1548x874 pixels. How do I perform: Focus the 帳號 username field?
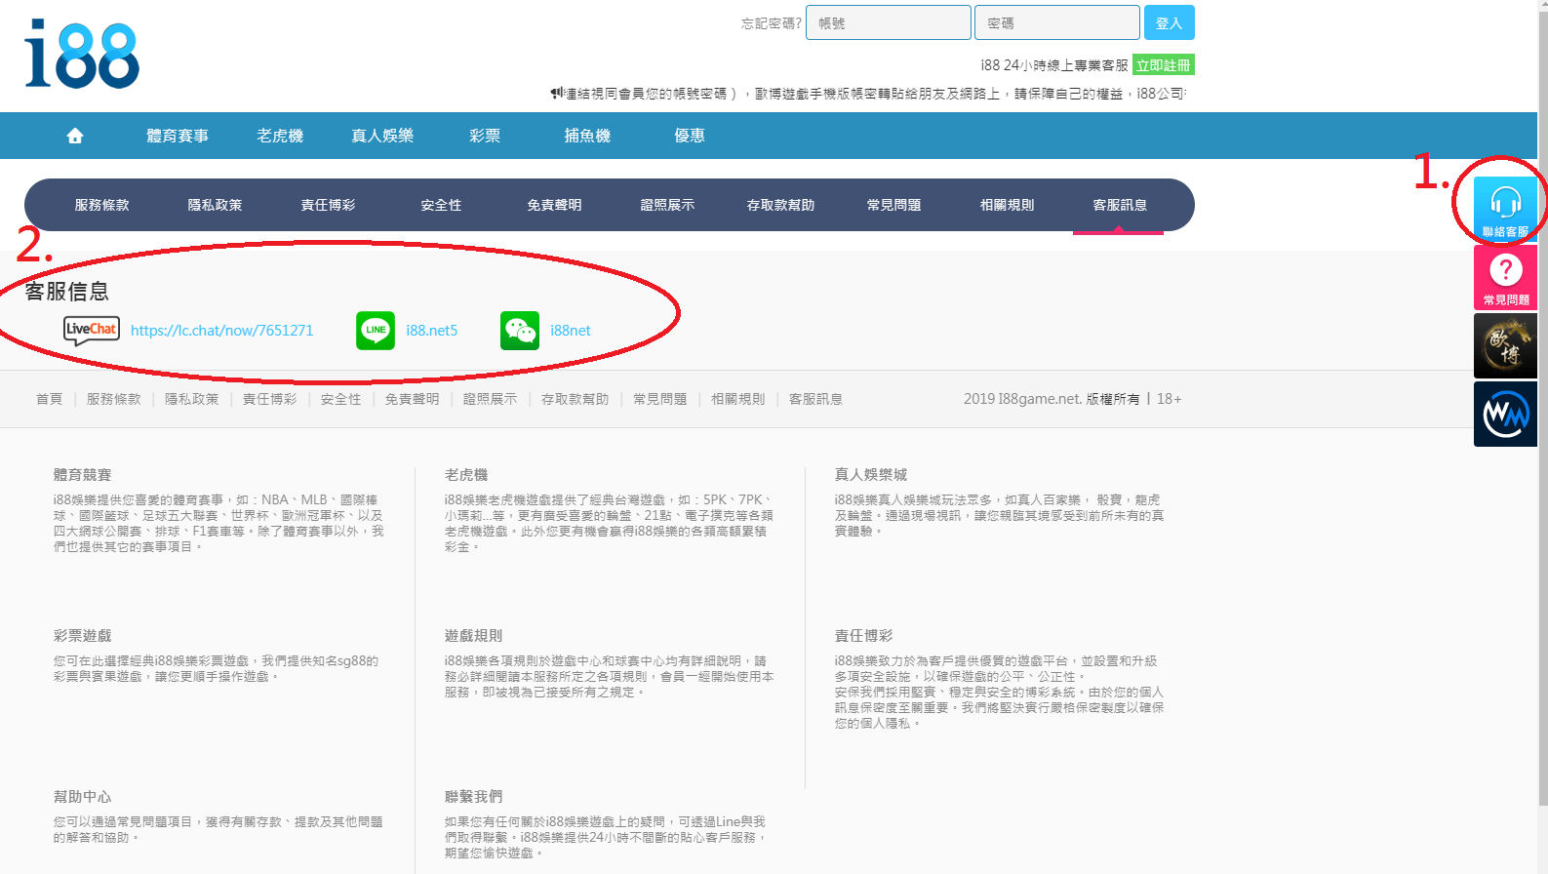(889, 22)
